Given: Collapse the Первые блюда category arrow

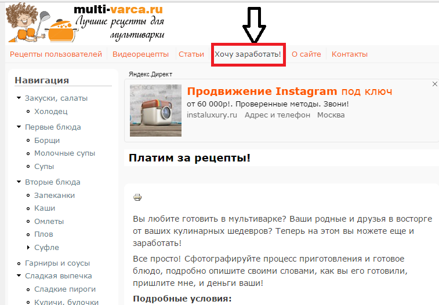Looking at the screenshot, I should (x=19, y=127).
